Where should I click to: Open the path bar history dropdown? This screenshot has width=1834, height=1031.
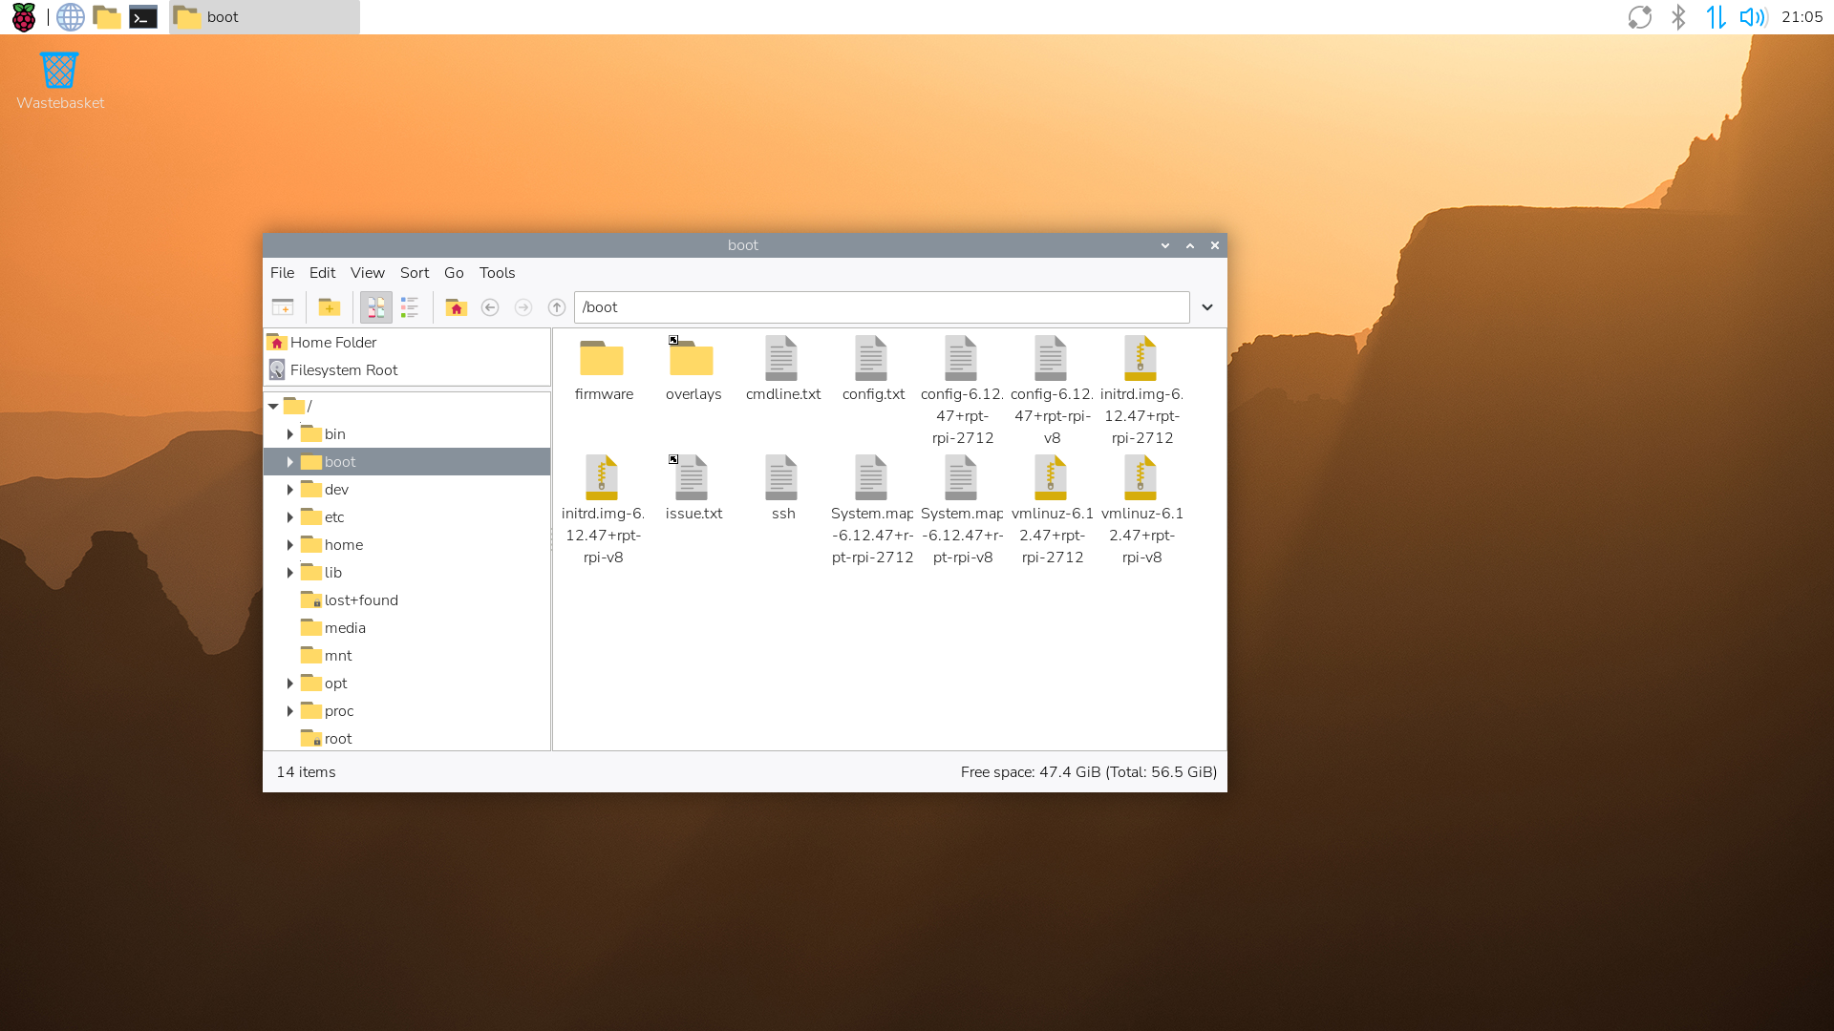tap(1207, 307)
